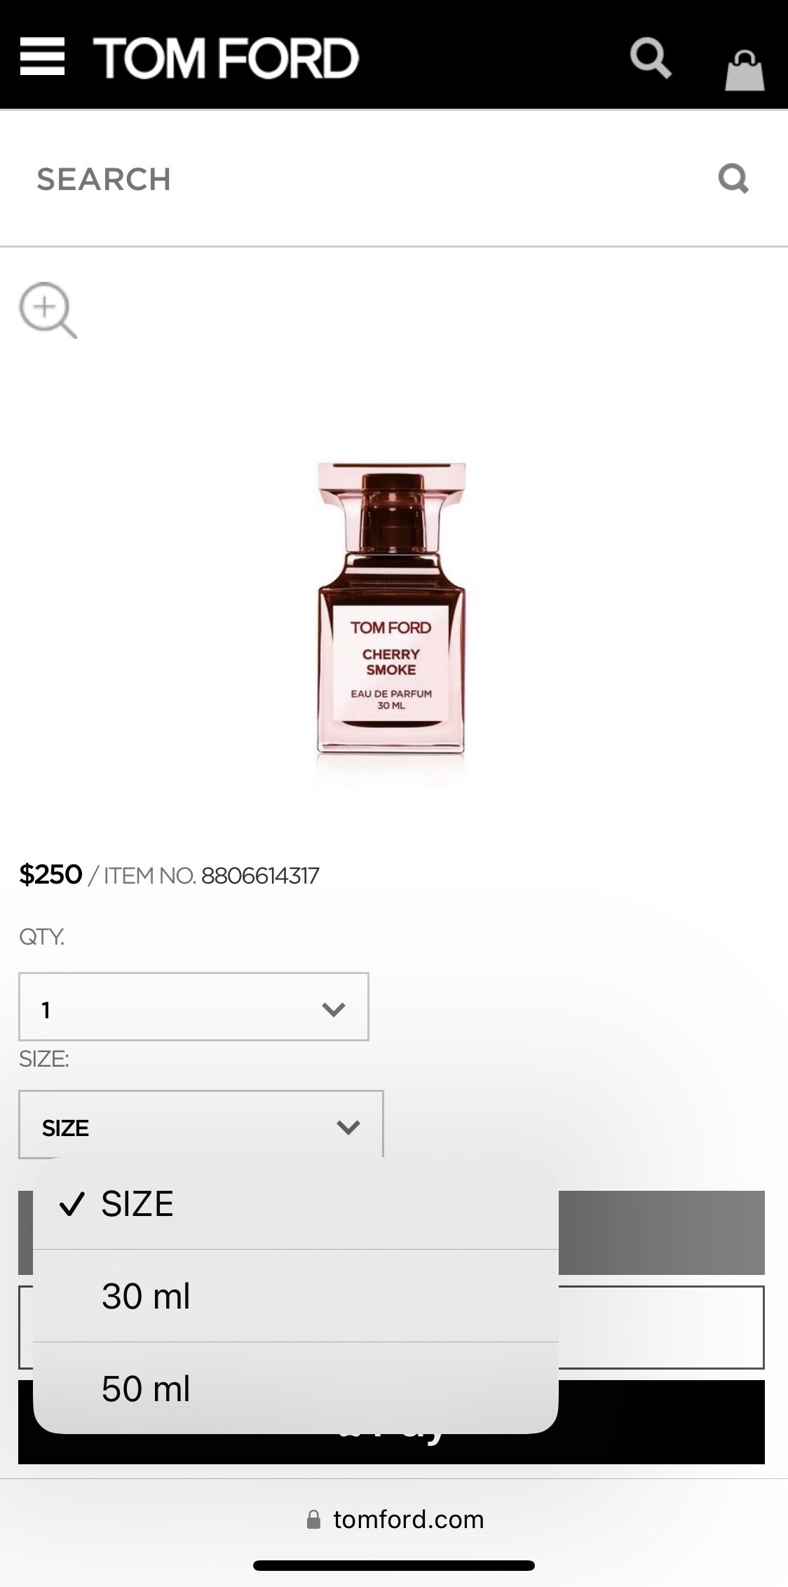Image resolution: width=788 pixels, height=1587 pixels.
Task: Click the quantity dropdown chevron arrow
Action: [x=334, y=1009]
